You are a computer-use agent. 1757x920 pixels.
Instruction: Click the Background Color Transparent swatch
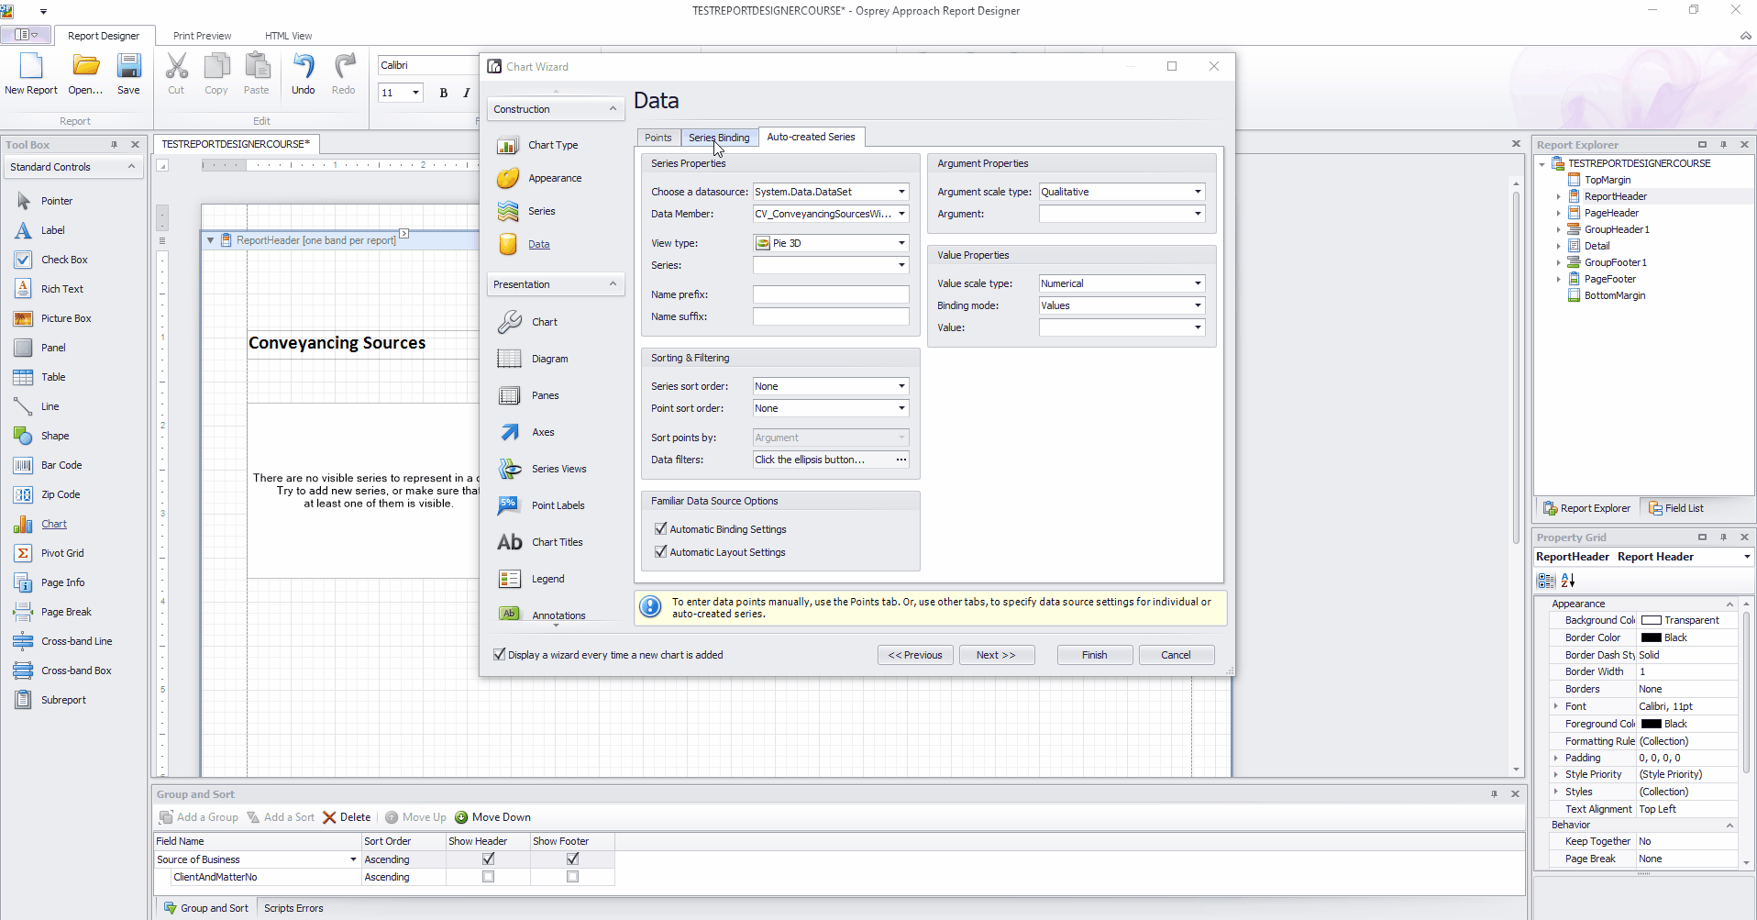pyautogui.click(x=1652, y=621)
